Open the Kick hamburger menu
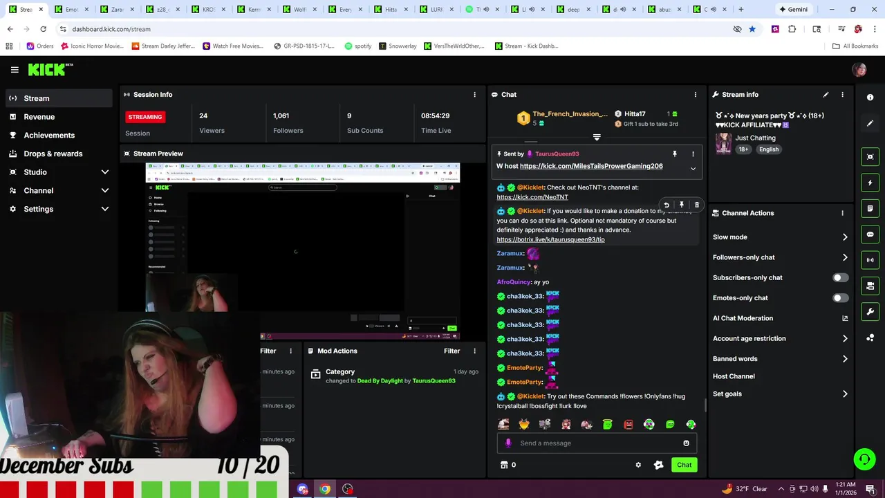The height and width of the screenshot is (498, 885). (x=15, y=70)
